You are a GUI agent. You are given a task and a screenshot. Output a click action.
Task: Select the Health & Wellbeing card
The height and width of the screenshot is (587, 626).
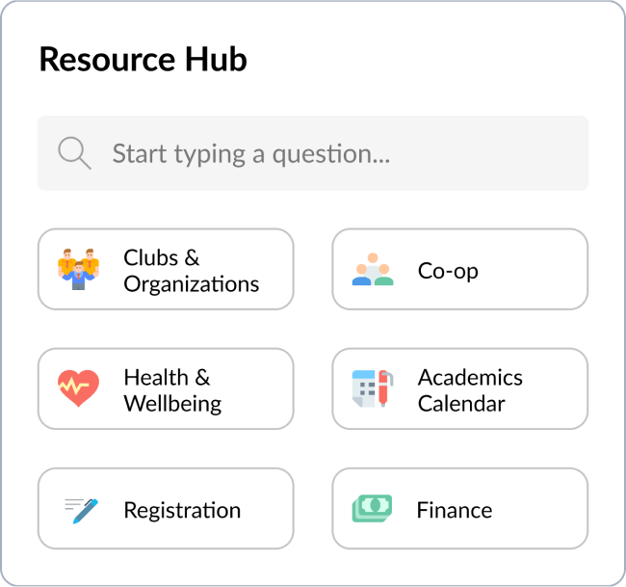(166, 388)
